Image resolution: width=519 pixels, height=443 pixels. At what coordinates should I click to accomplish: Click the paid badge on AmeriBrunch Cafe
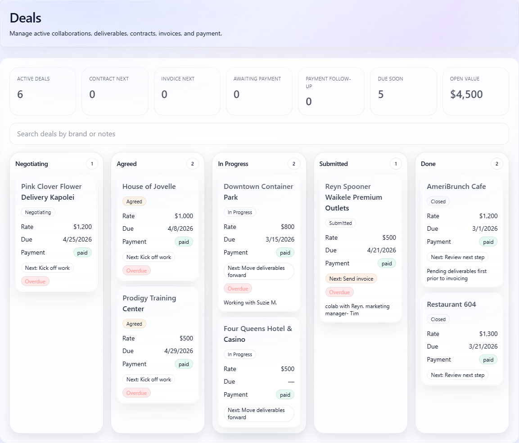488,242
